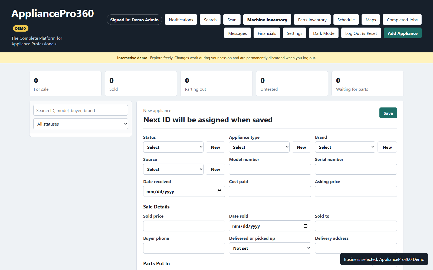Image resolution: width=433 pixels, height=270 pixels.
Task: View Completed Jobs
Action: tap(402, 19)
